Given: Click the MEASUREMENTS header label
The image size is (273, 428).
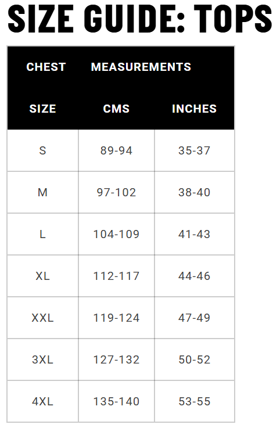Looking at the screenshot, I should 141,67.
